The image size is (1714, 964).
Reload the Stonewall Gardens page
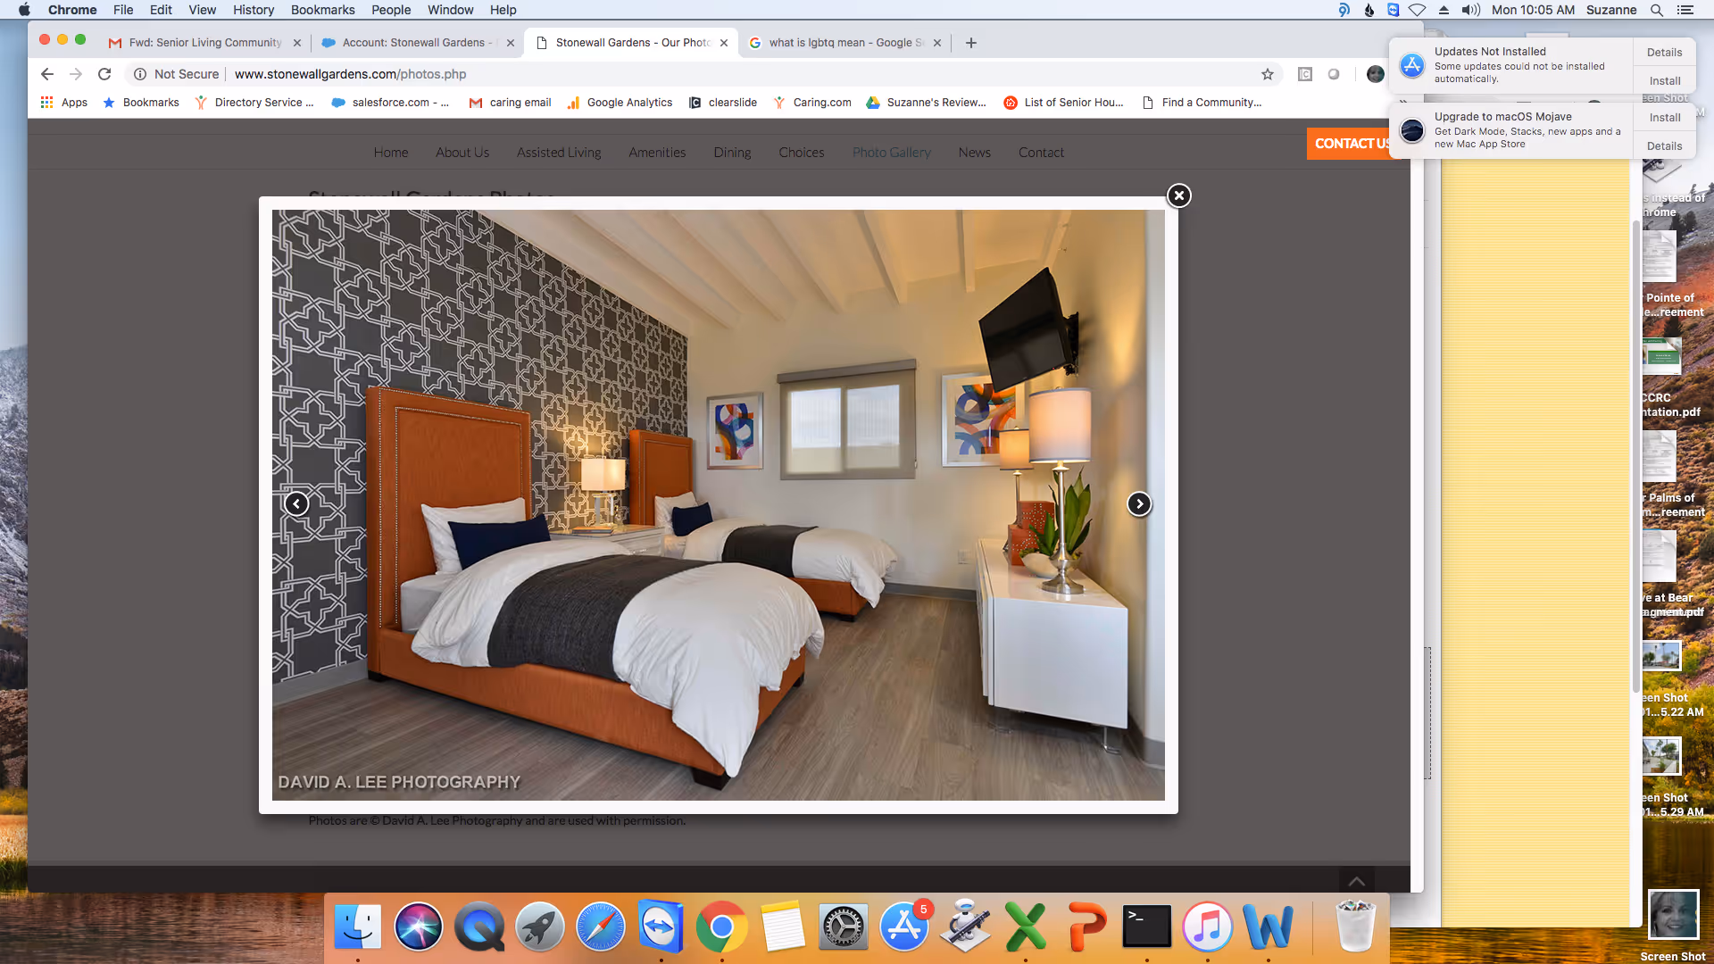coord(104,74)
